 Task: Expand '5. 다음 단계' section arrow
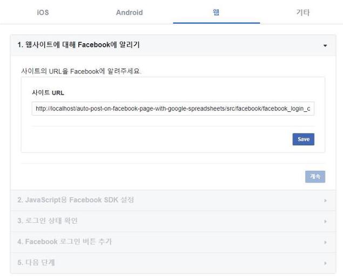click(325, 263)
